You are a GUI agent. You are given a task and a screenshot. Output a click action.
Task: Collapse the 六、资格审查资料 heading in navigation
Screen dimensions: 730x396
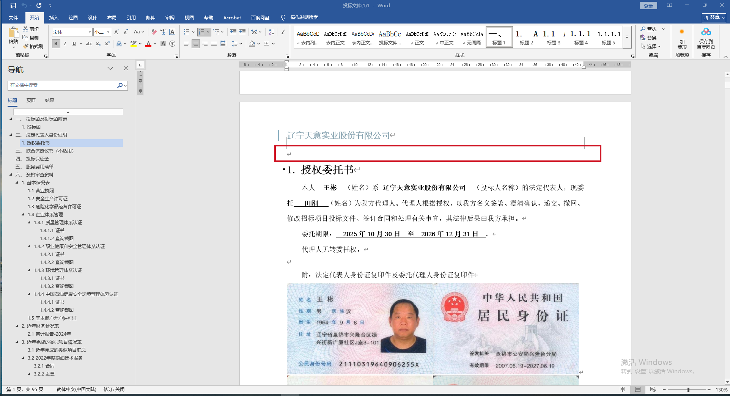tap(11, 175)
